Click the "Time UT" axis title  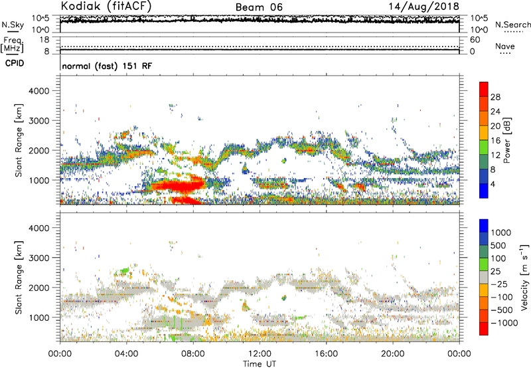click(x=260, y=364)
